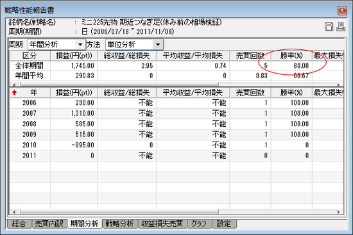Click the 2.95 ratio cell
Viewport: 353px width, 235px height.
click(x=126, y=65)
